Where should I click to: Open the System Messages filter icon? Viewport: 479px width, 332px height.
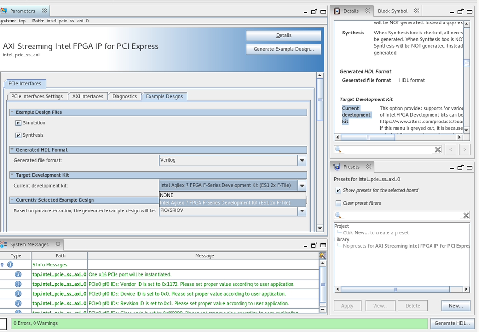[x=322, y=255]
